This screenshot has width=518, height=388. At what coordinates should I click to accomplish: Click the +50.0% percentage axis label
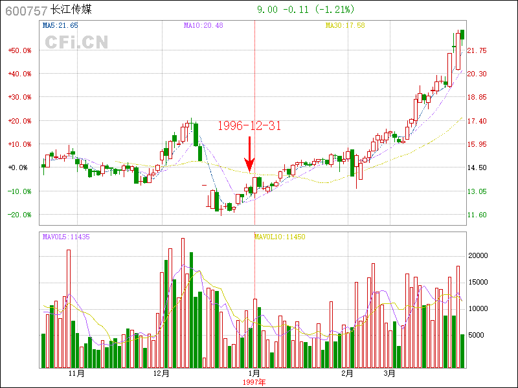[x=19, y=50]
